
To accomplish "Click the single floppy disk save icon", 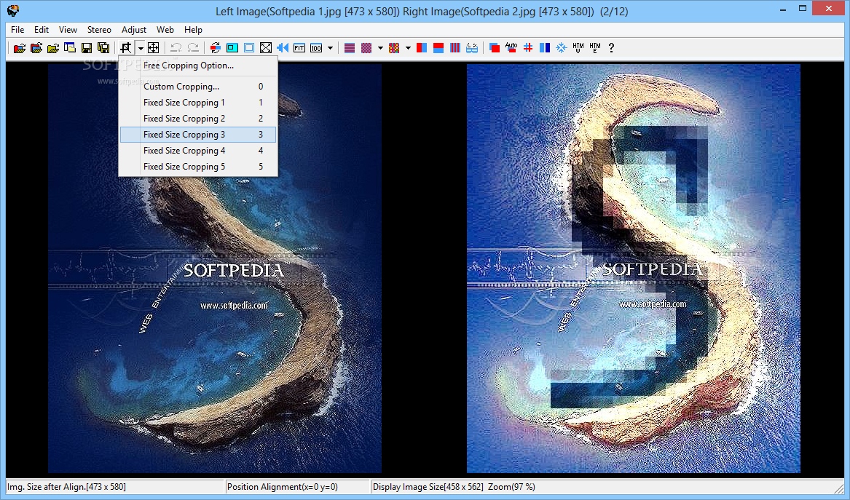I will coord(86,47).
